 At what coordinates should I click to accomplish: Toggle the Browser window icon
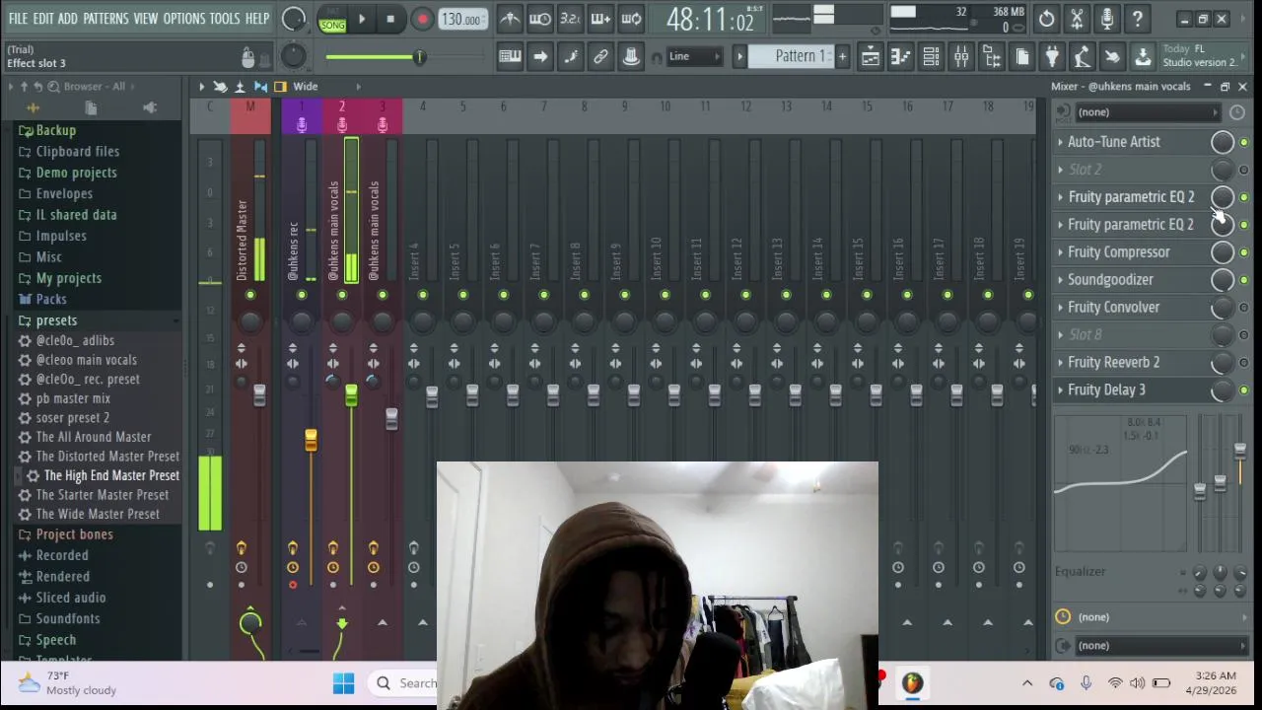(993, 57)
